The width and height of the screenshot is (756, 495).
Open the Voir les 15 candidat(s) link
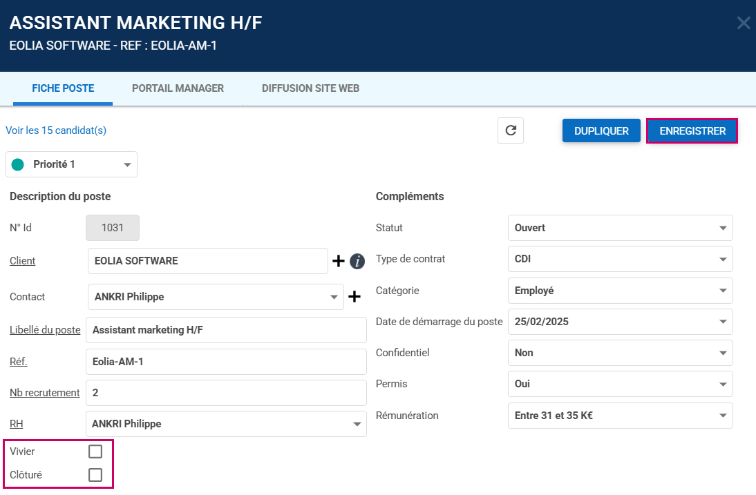point(56,130)
